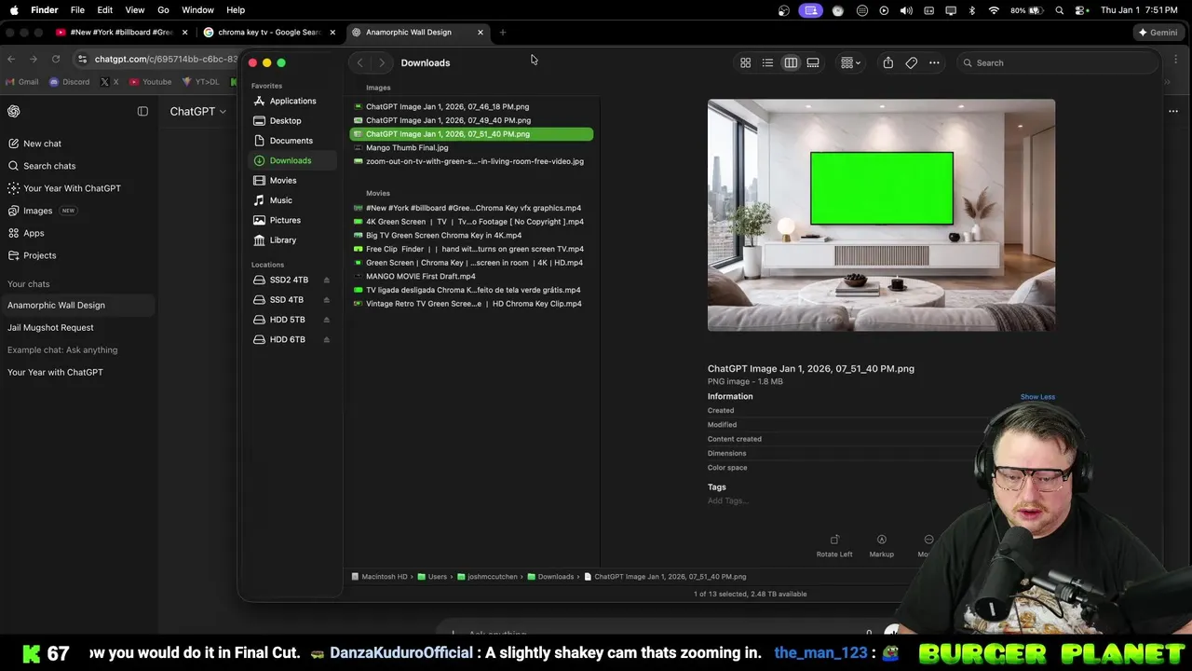This screenshot has height=671, width=1192.
Task: Select MANGO MOVIE First Draft.mp4
Action: pyautogui.click(x=471, y=276)
